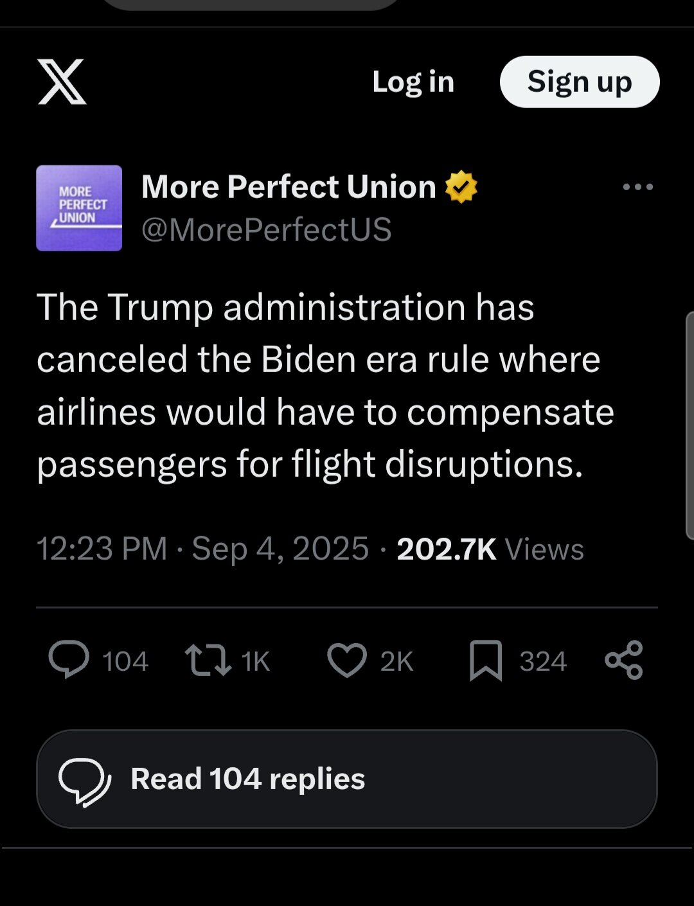Click the X logo icon
The height and width of the screenshot is (906, 694).
point(62,82)
